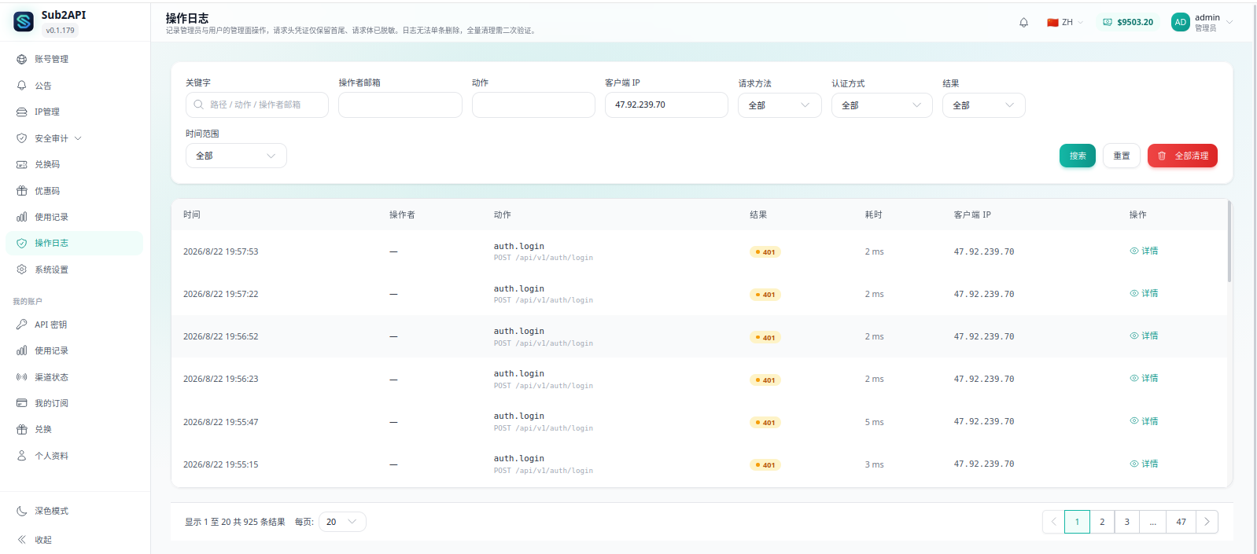Viewport: 1257px width, 554px height.
Task: Open the 时间范围 dropdown
Action: pos(236,156)
